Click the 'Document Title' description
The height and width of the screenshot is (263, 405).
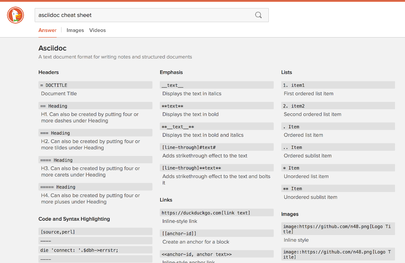point(59,94)
